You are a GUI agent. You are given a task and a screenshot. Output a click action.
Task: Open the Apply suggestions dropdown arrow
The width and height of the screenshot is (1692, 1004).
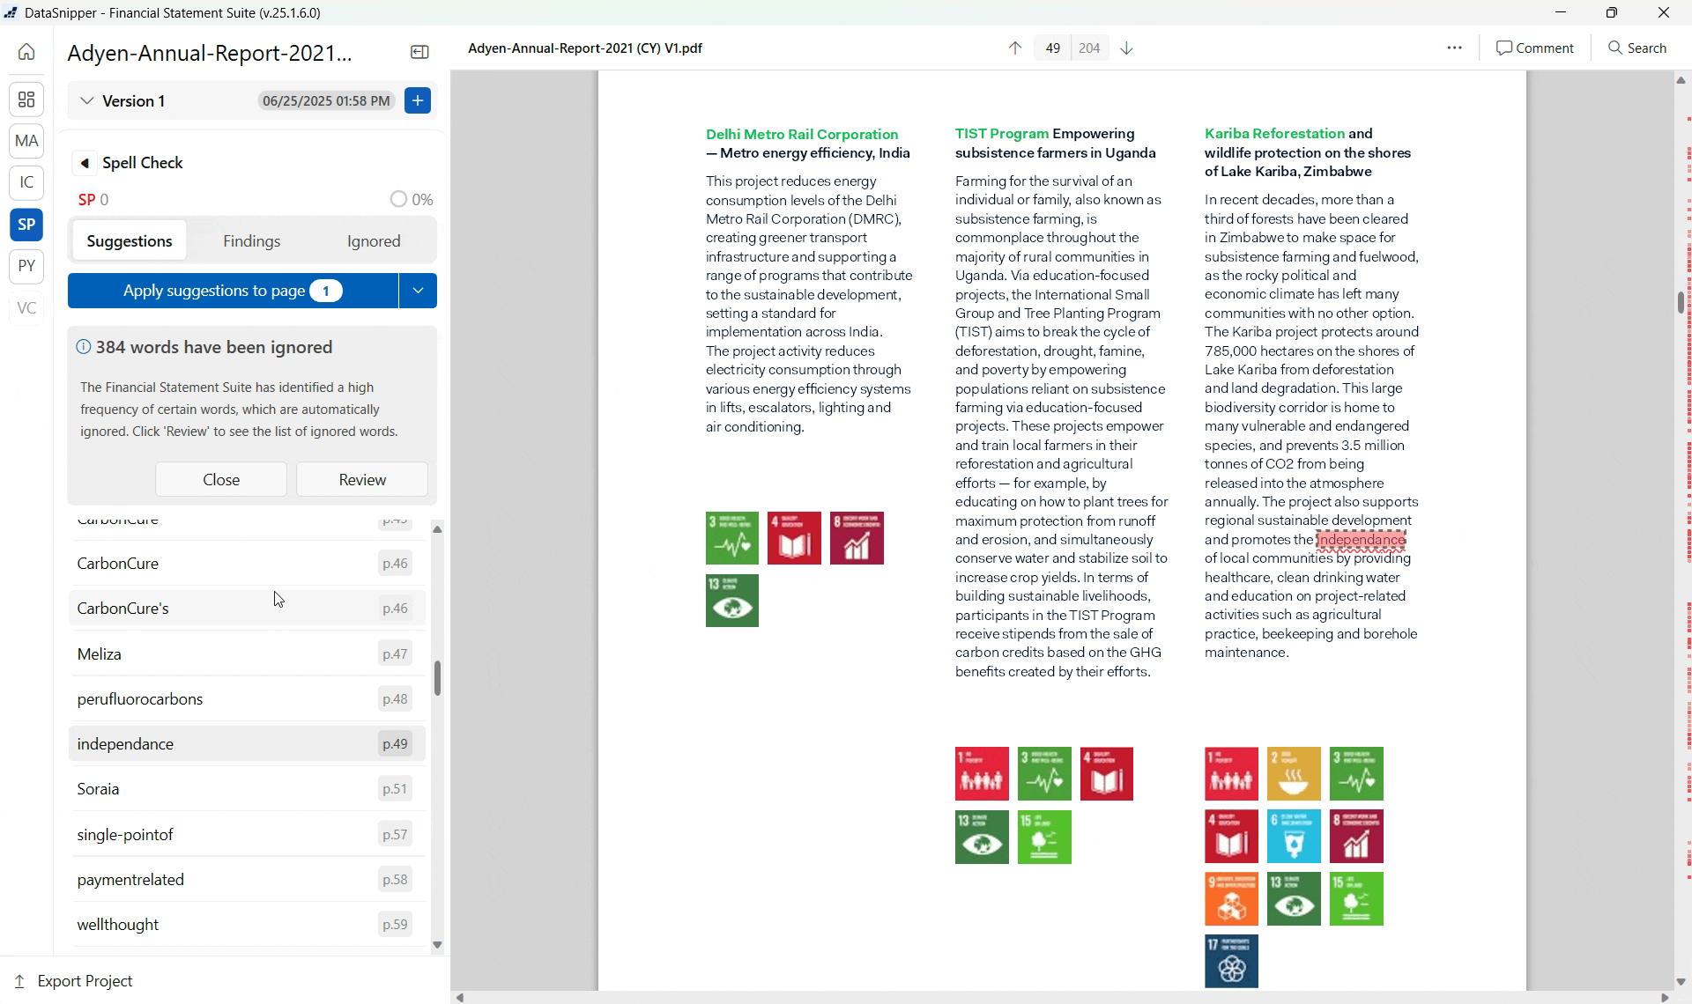click(418, 291)
